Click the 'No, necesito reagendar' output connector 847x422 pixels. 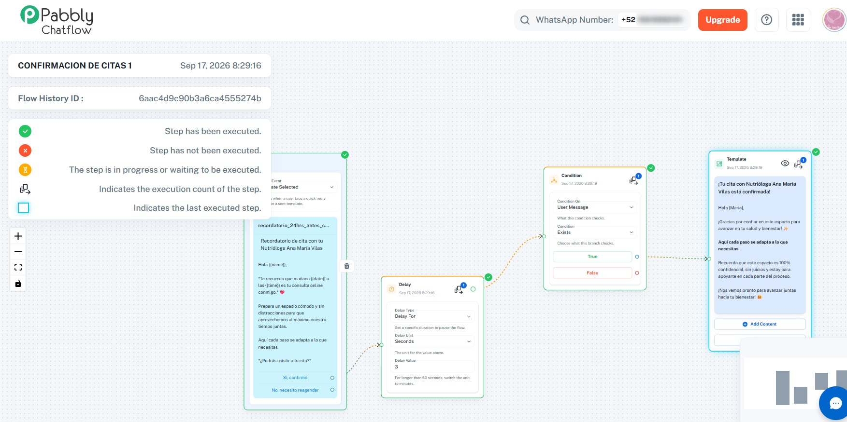click(332, 390)
